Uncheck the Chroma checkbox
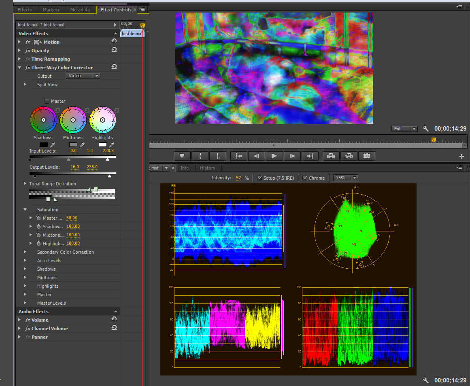470x386 pixels. point(305,178)
